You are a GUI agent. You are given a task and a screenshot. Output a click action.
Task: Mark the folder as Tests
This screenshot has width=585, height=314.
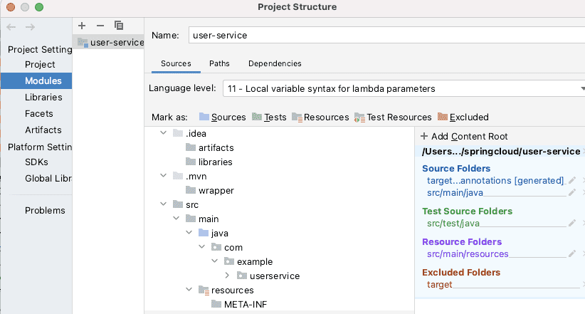click(x=269, y=117)
